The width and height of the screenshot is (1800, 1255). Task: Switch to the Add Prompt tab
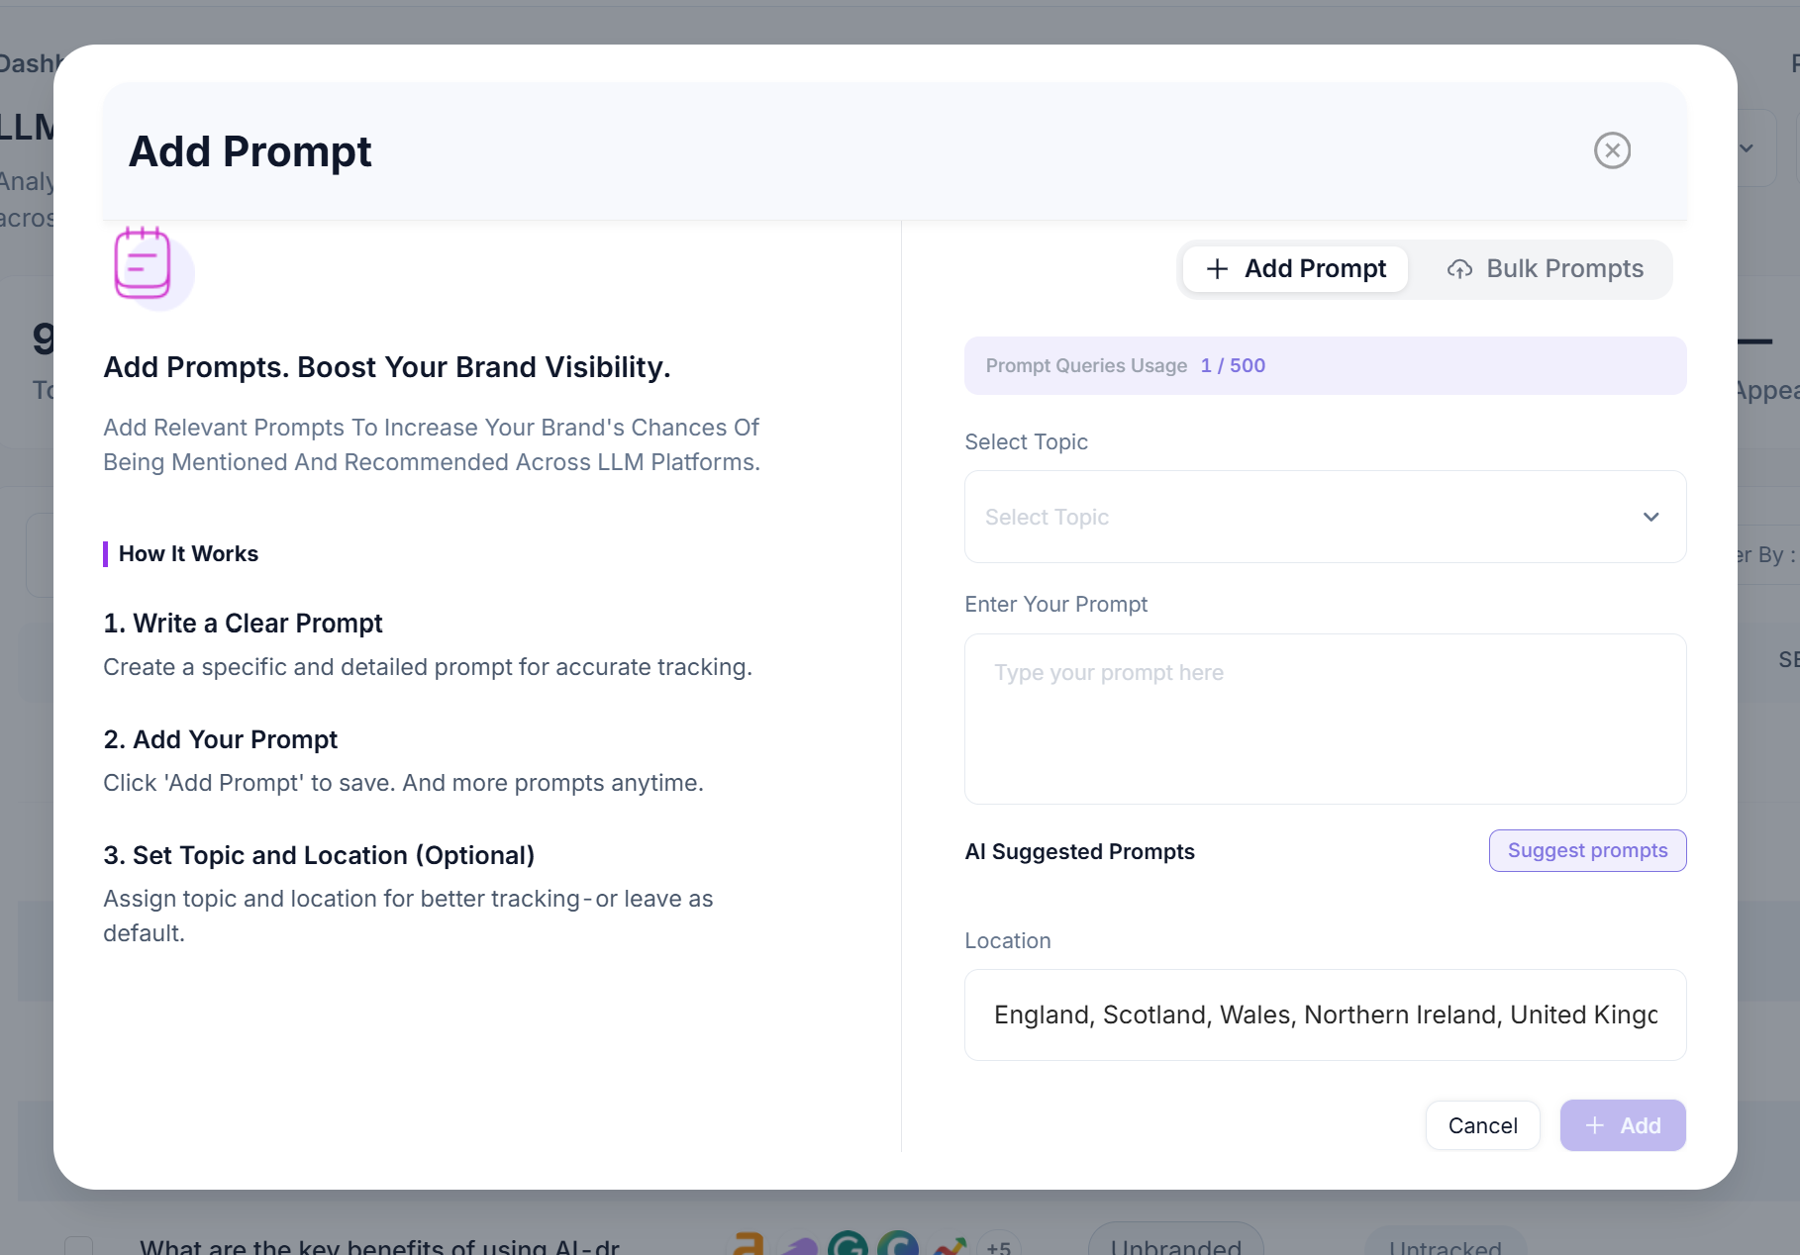(x=1295, y=269)
